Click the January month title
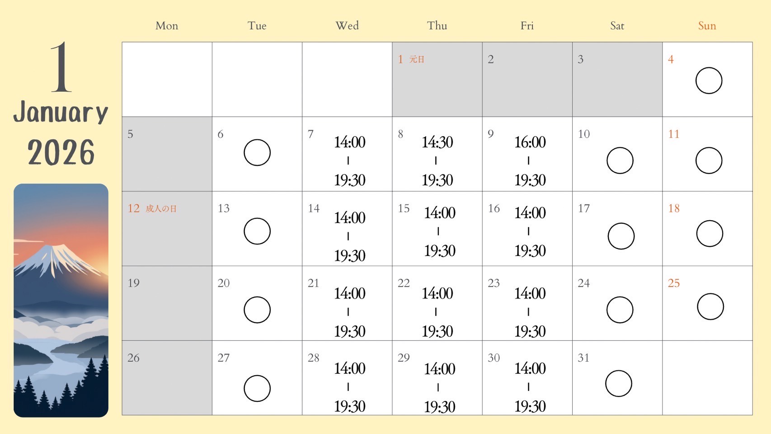 pyautogui.click(x=61, y=113)
